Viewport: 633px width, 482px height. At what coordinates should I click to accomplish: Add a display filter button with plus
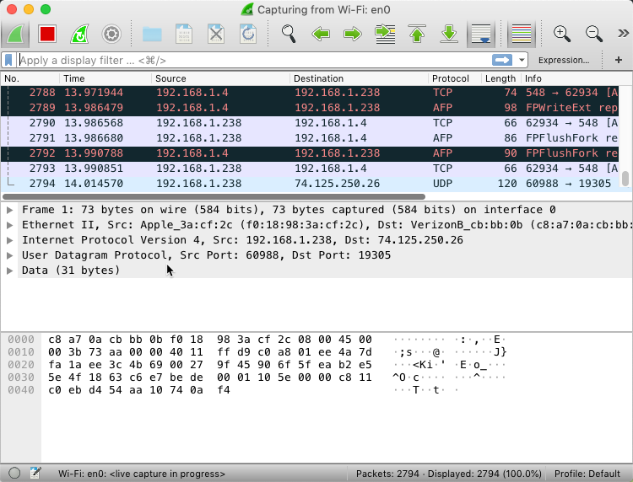point(618,60)
